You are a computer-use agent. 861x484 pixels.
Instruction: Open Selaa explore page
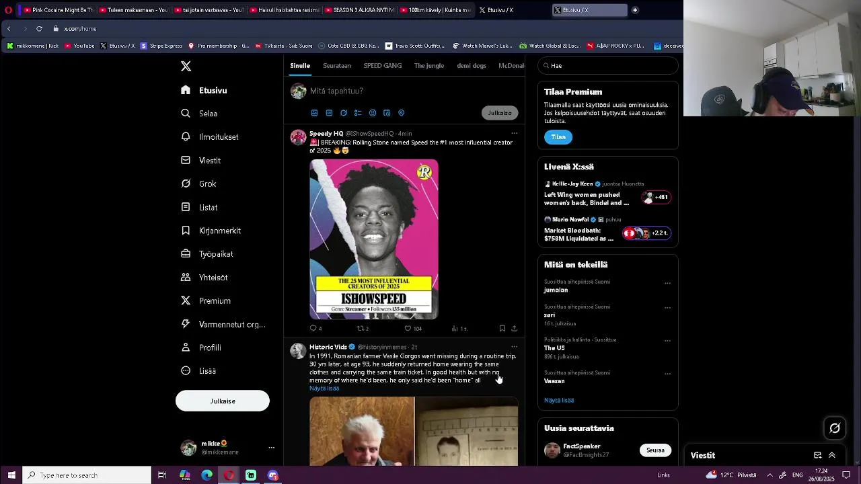pos(200,114)
